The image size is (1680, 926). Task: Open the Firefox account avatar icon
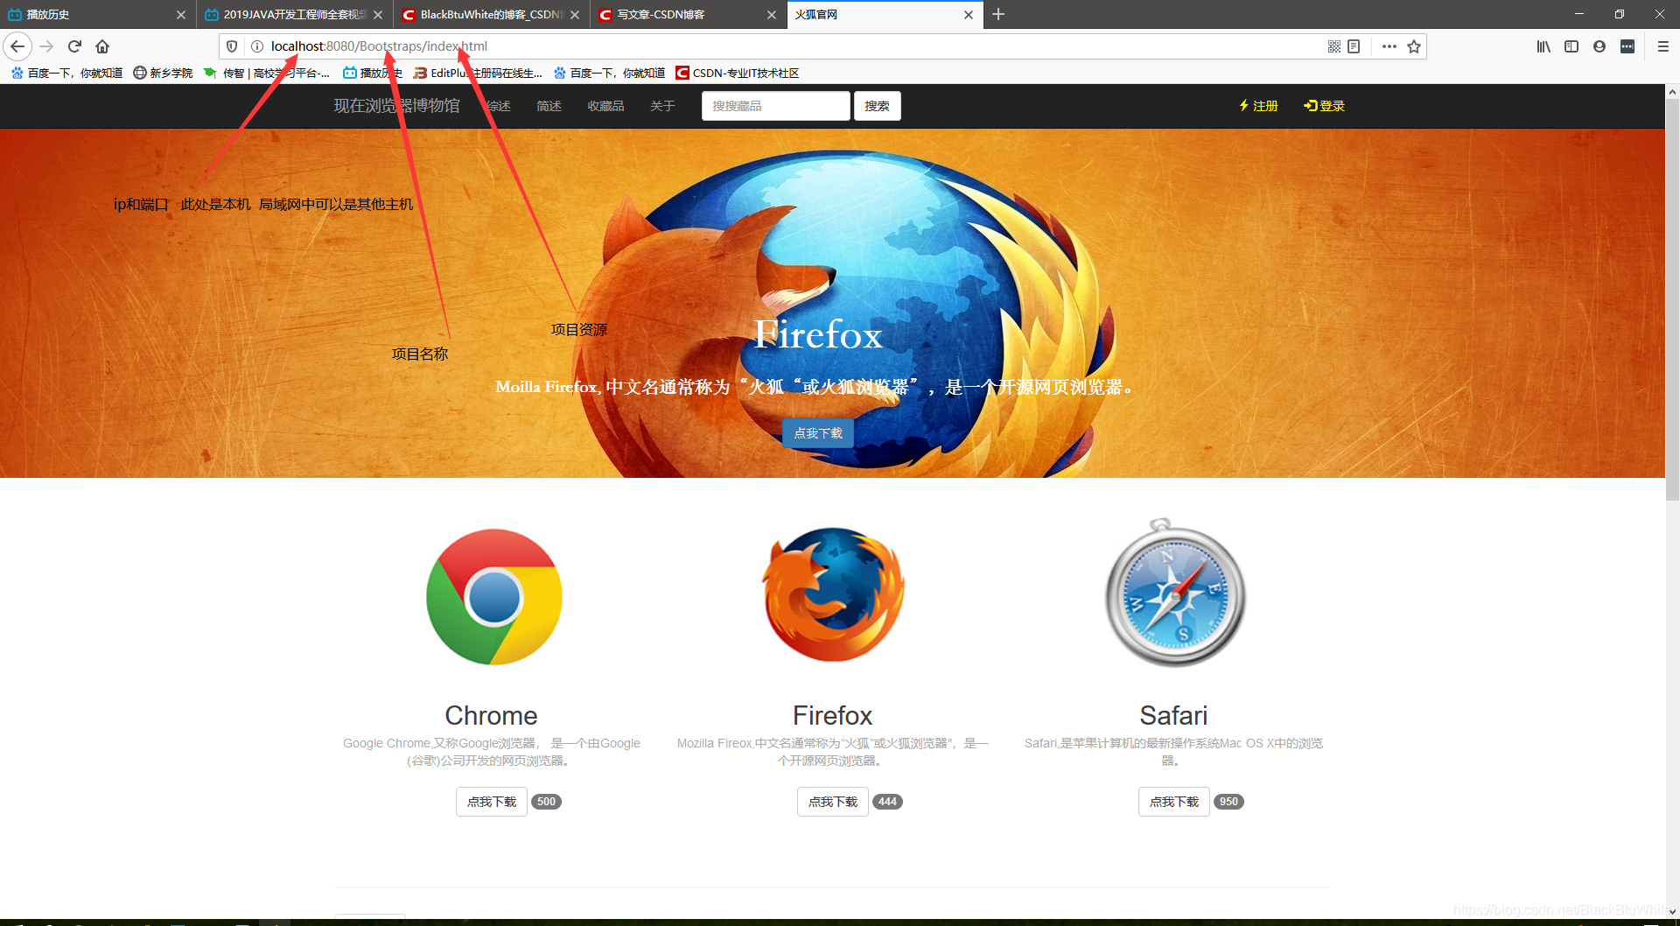coord(1599,46)
